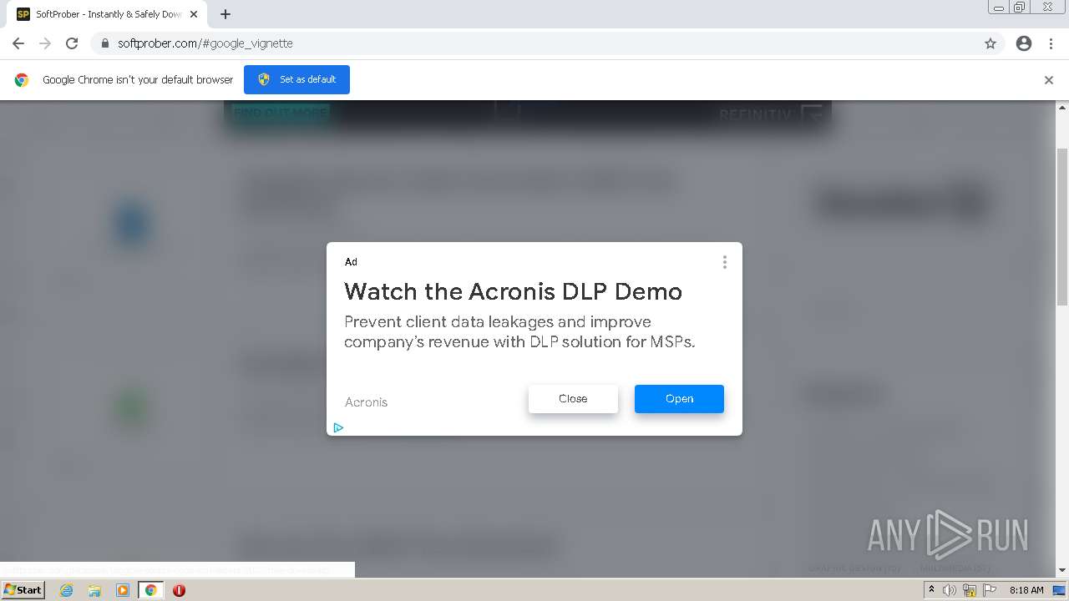Image resolution: width=1069 pixels, height=601 pixels.
Task: Open Chrome's three-dot customize menu
Action: pyautogui.click(x=1051, y=43)
